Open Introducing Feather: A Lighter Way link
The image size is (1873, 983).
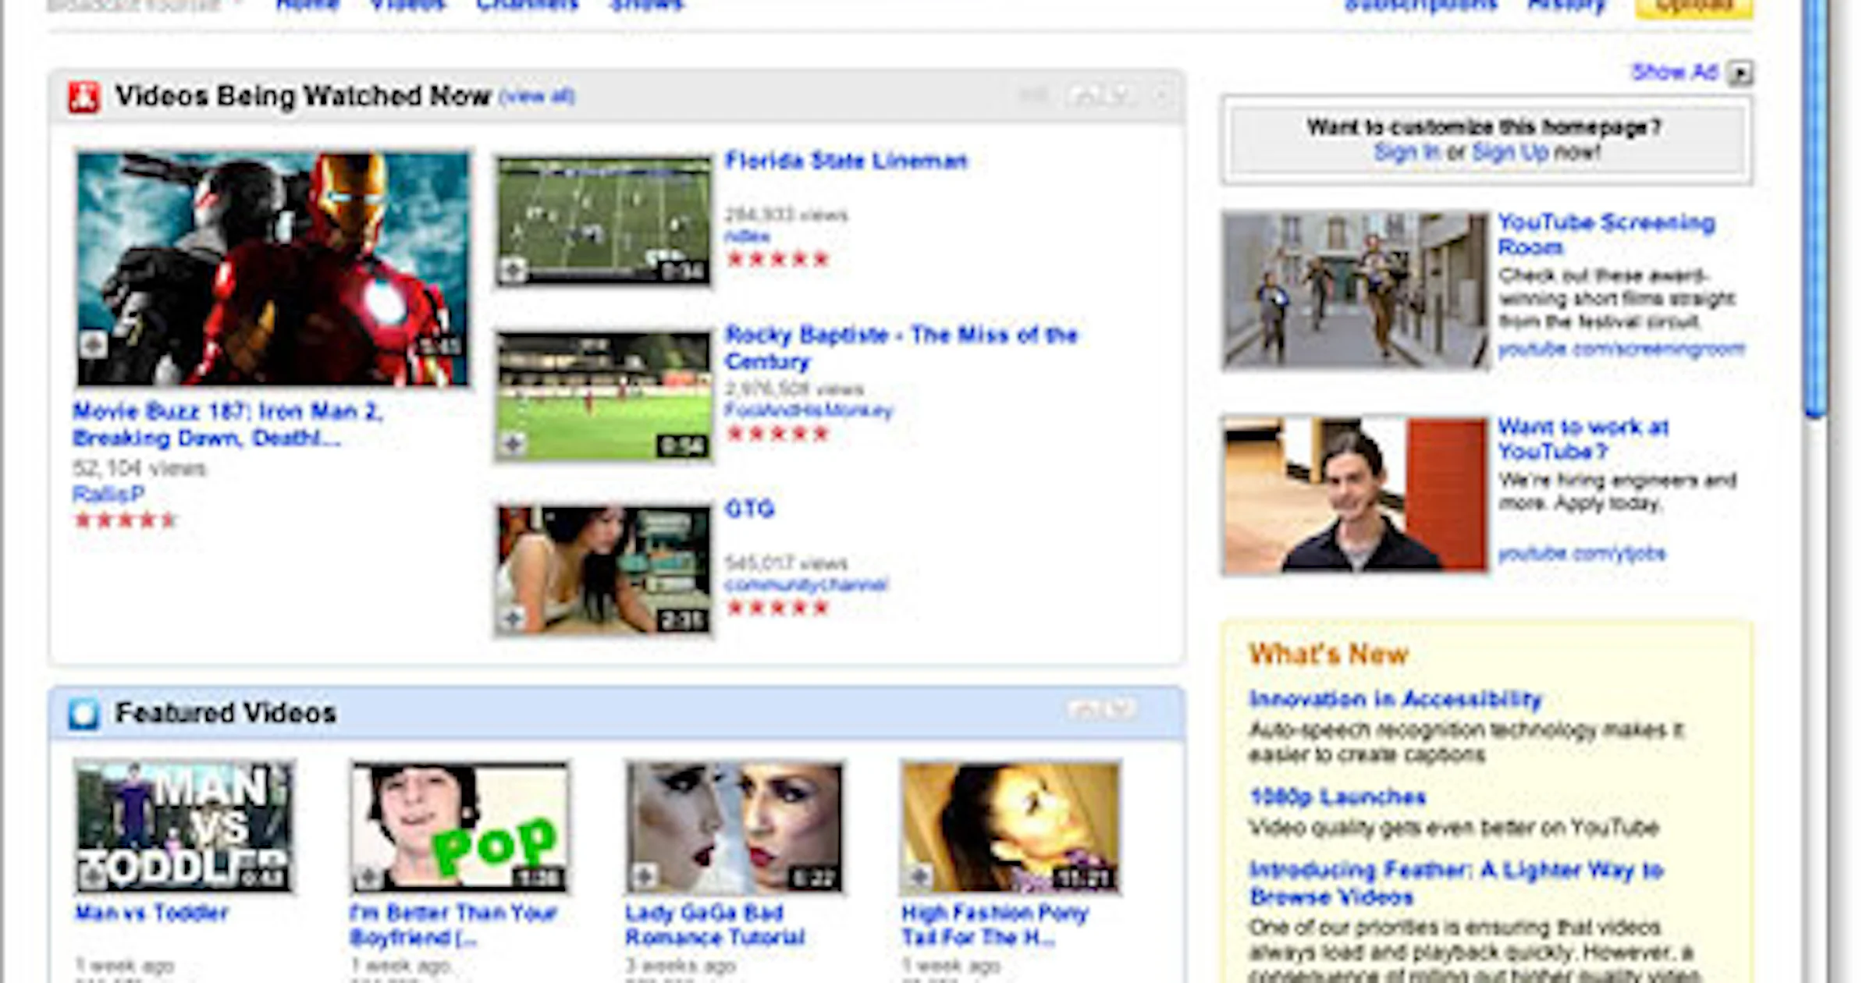tap(1456, 883)
